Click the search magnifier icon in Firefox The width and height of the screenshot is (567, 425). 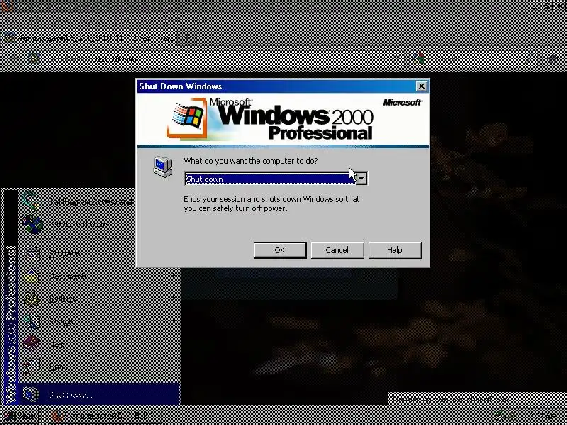click(x=529, y=59)
